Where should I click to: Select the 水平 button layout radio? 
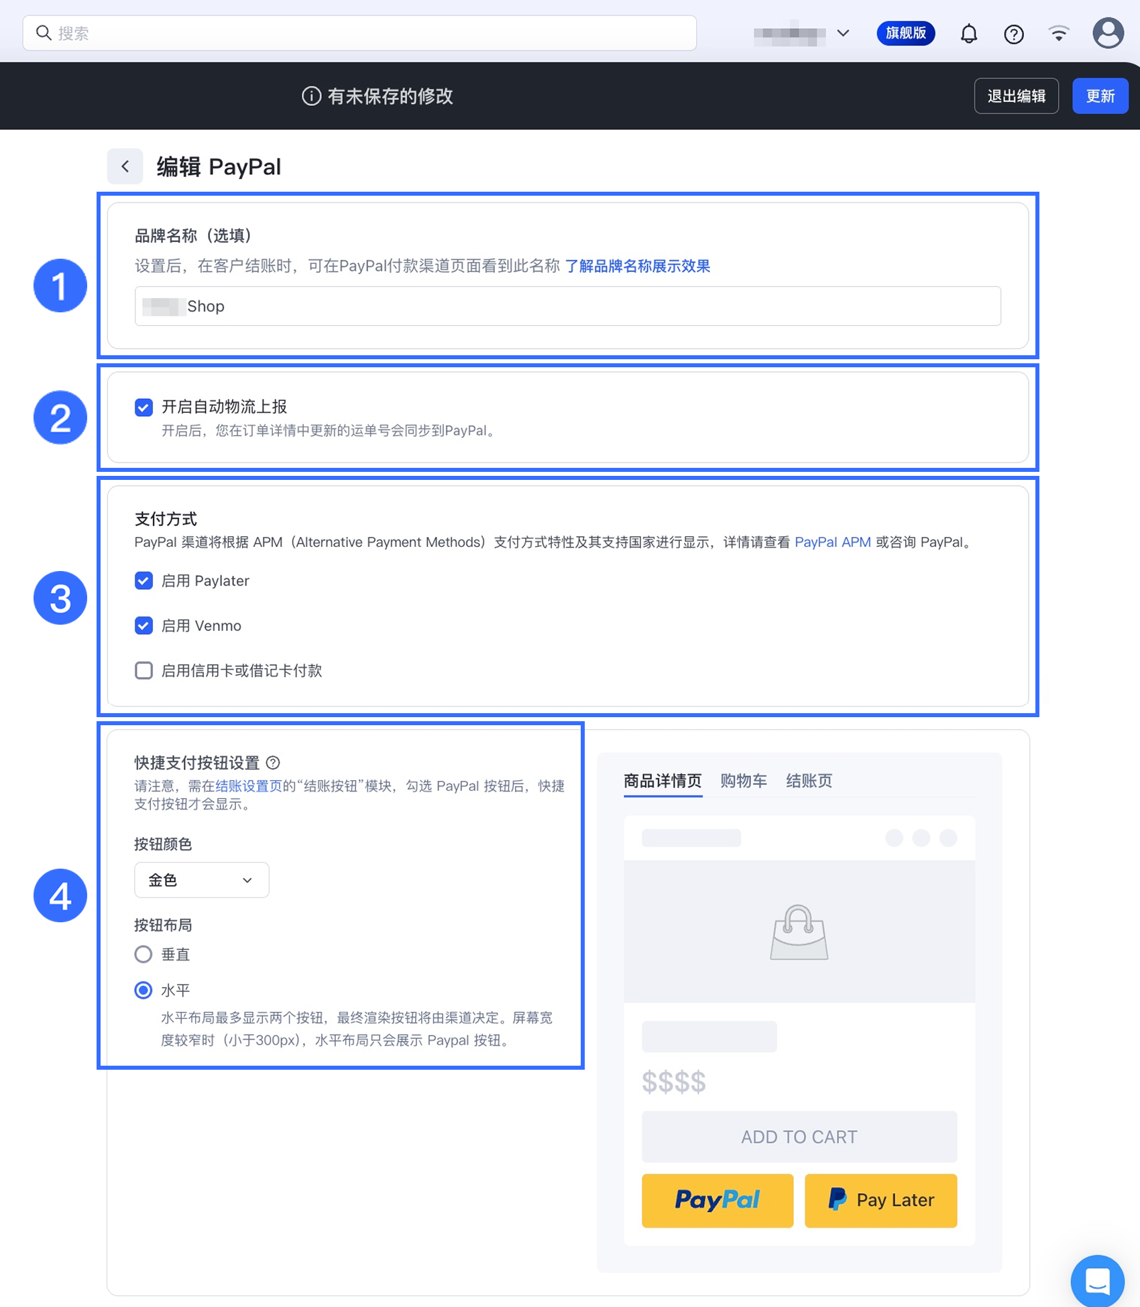pyautogui.click(x=144, y=990)
